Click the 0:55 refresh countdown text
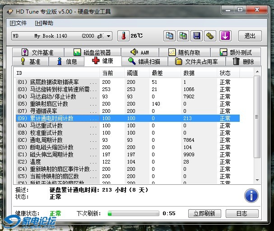 pyautogui.click(x=169, y=213)
